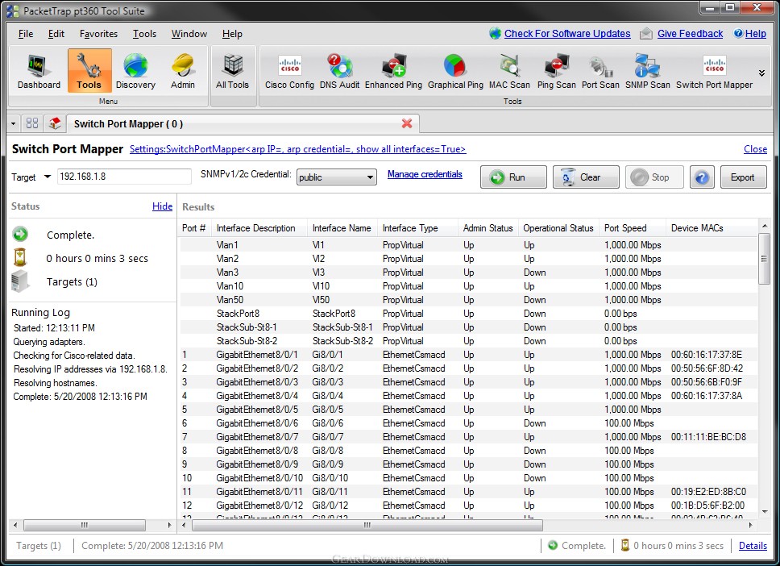The image size is (780, 566).
Task: Expand the toolbar overflow chevron
Action: point(761,73)
